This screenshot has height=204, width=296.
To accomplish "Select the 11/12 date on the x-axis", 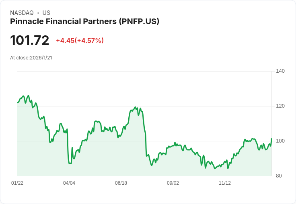I will pos(225,183).
